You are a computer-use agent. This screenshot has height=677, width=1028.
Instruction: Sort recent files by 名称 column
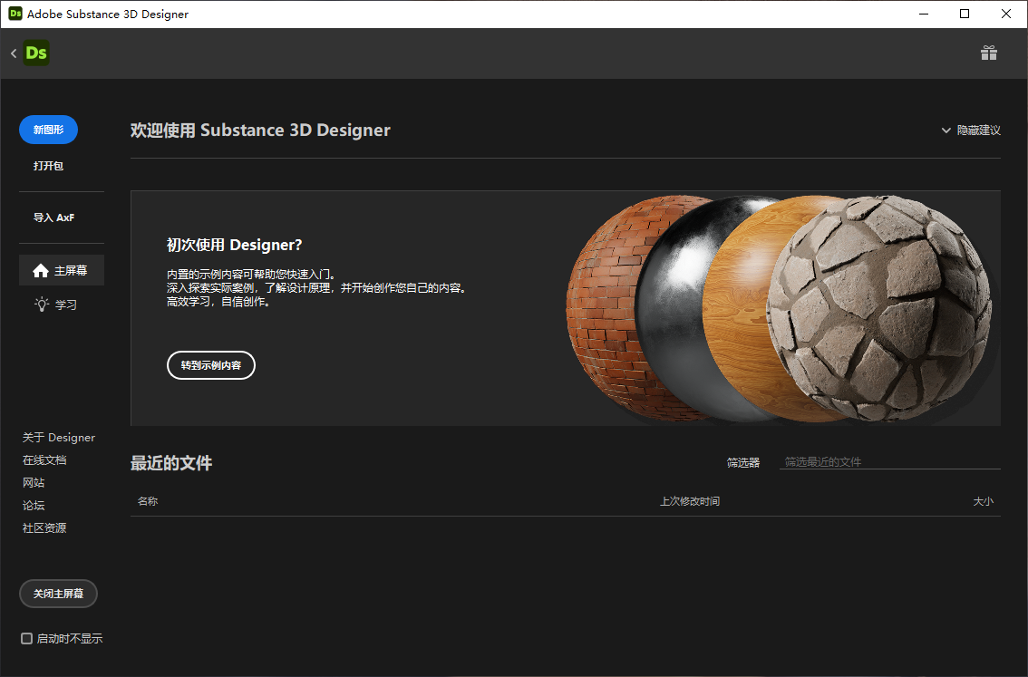click(x=148, y=501)
